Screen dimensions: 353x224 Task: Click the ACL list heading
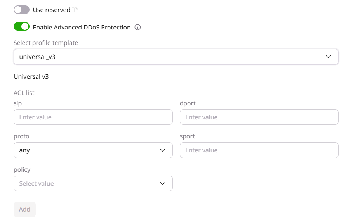tap(24, 93)
